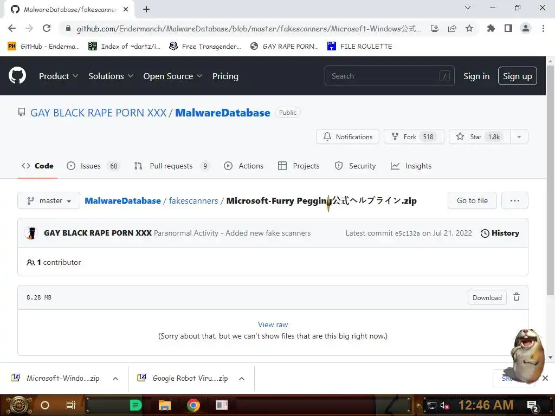555x416 pixels.
Task: Open the Security tab
Action: tap(355, 166)
